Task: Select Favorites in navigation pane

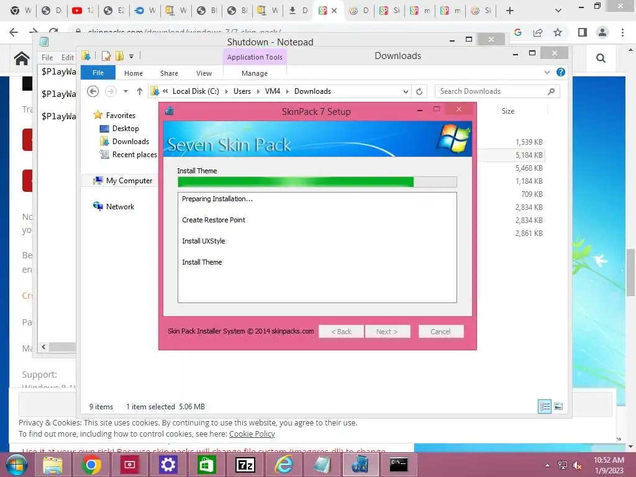Action: point(120,115)
